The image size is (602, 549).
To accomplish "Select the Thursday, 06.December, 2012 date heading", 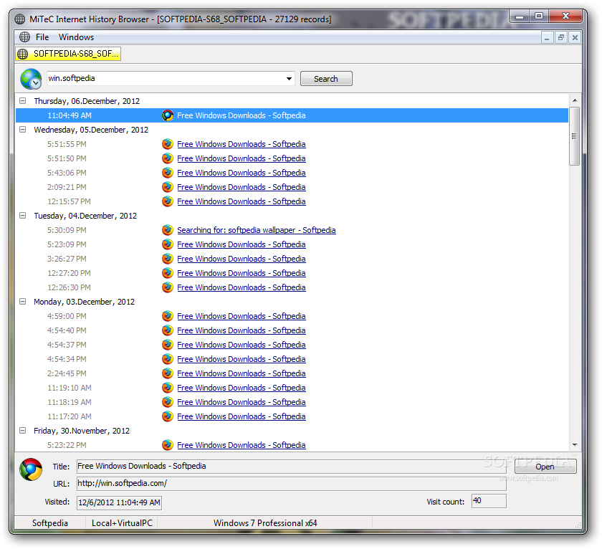I will click(87, 101).
